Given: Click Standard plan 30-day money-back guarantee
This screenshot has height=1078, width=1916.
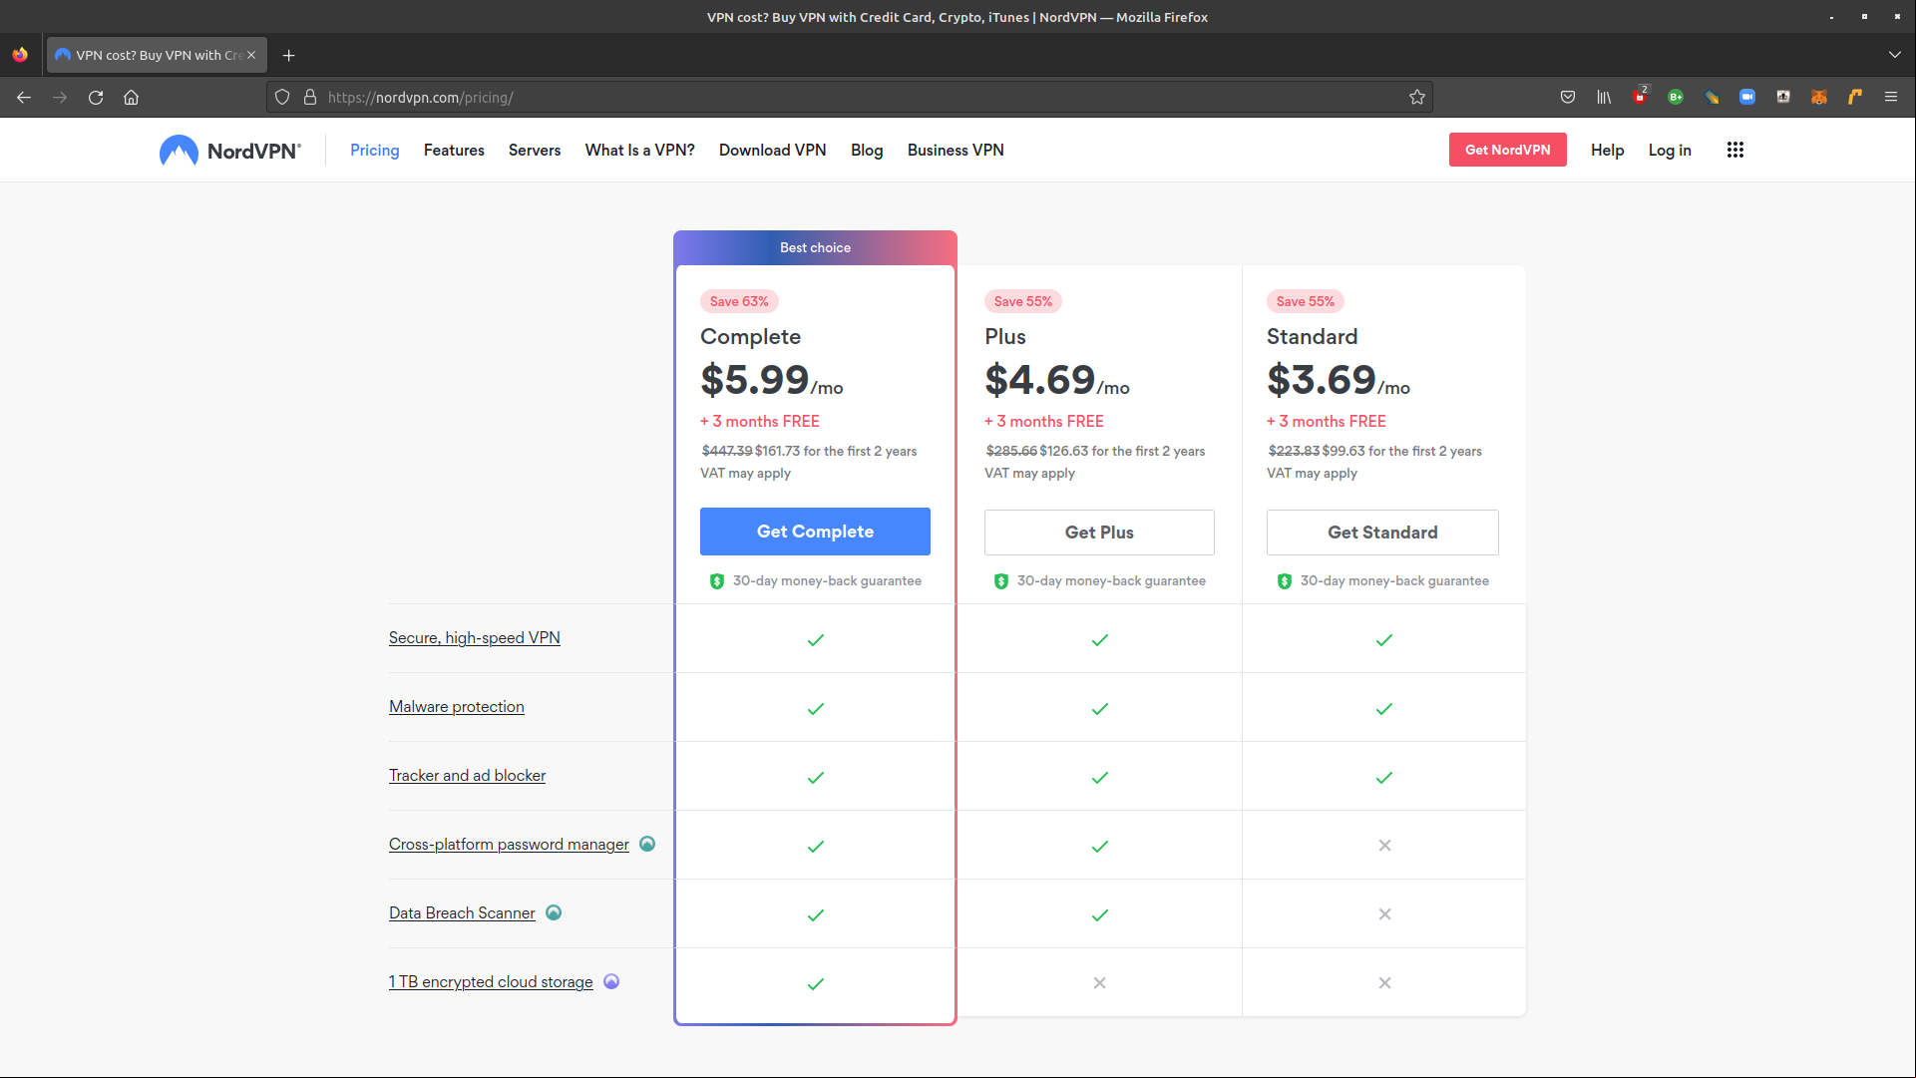Looking at the screenshot, I should [x=1382, y=580].
